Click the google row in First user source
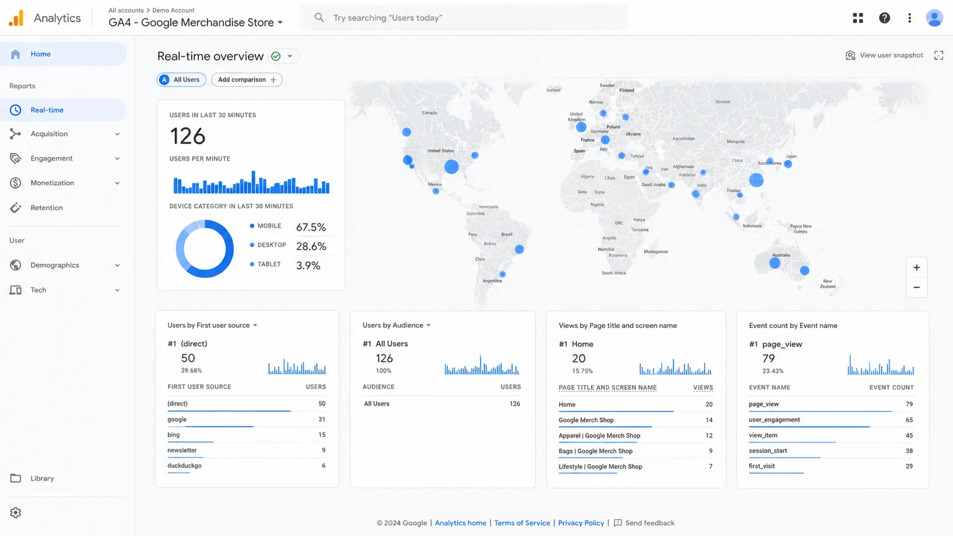 (247, 420)
